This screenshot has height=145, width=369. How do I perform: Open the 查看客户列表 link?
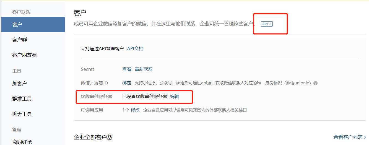pos(350,137)
